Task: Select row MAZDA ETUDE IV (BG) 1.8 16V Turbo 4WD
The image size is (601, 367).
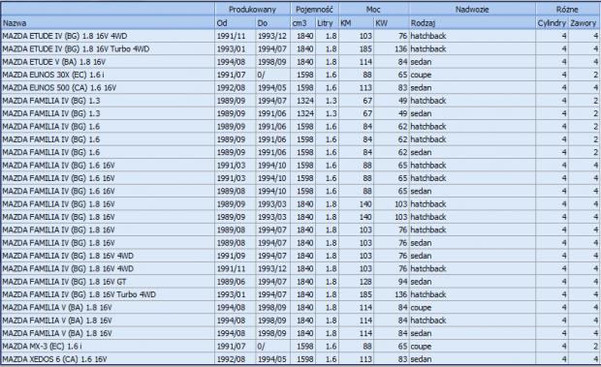Action: 300,49
